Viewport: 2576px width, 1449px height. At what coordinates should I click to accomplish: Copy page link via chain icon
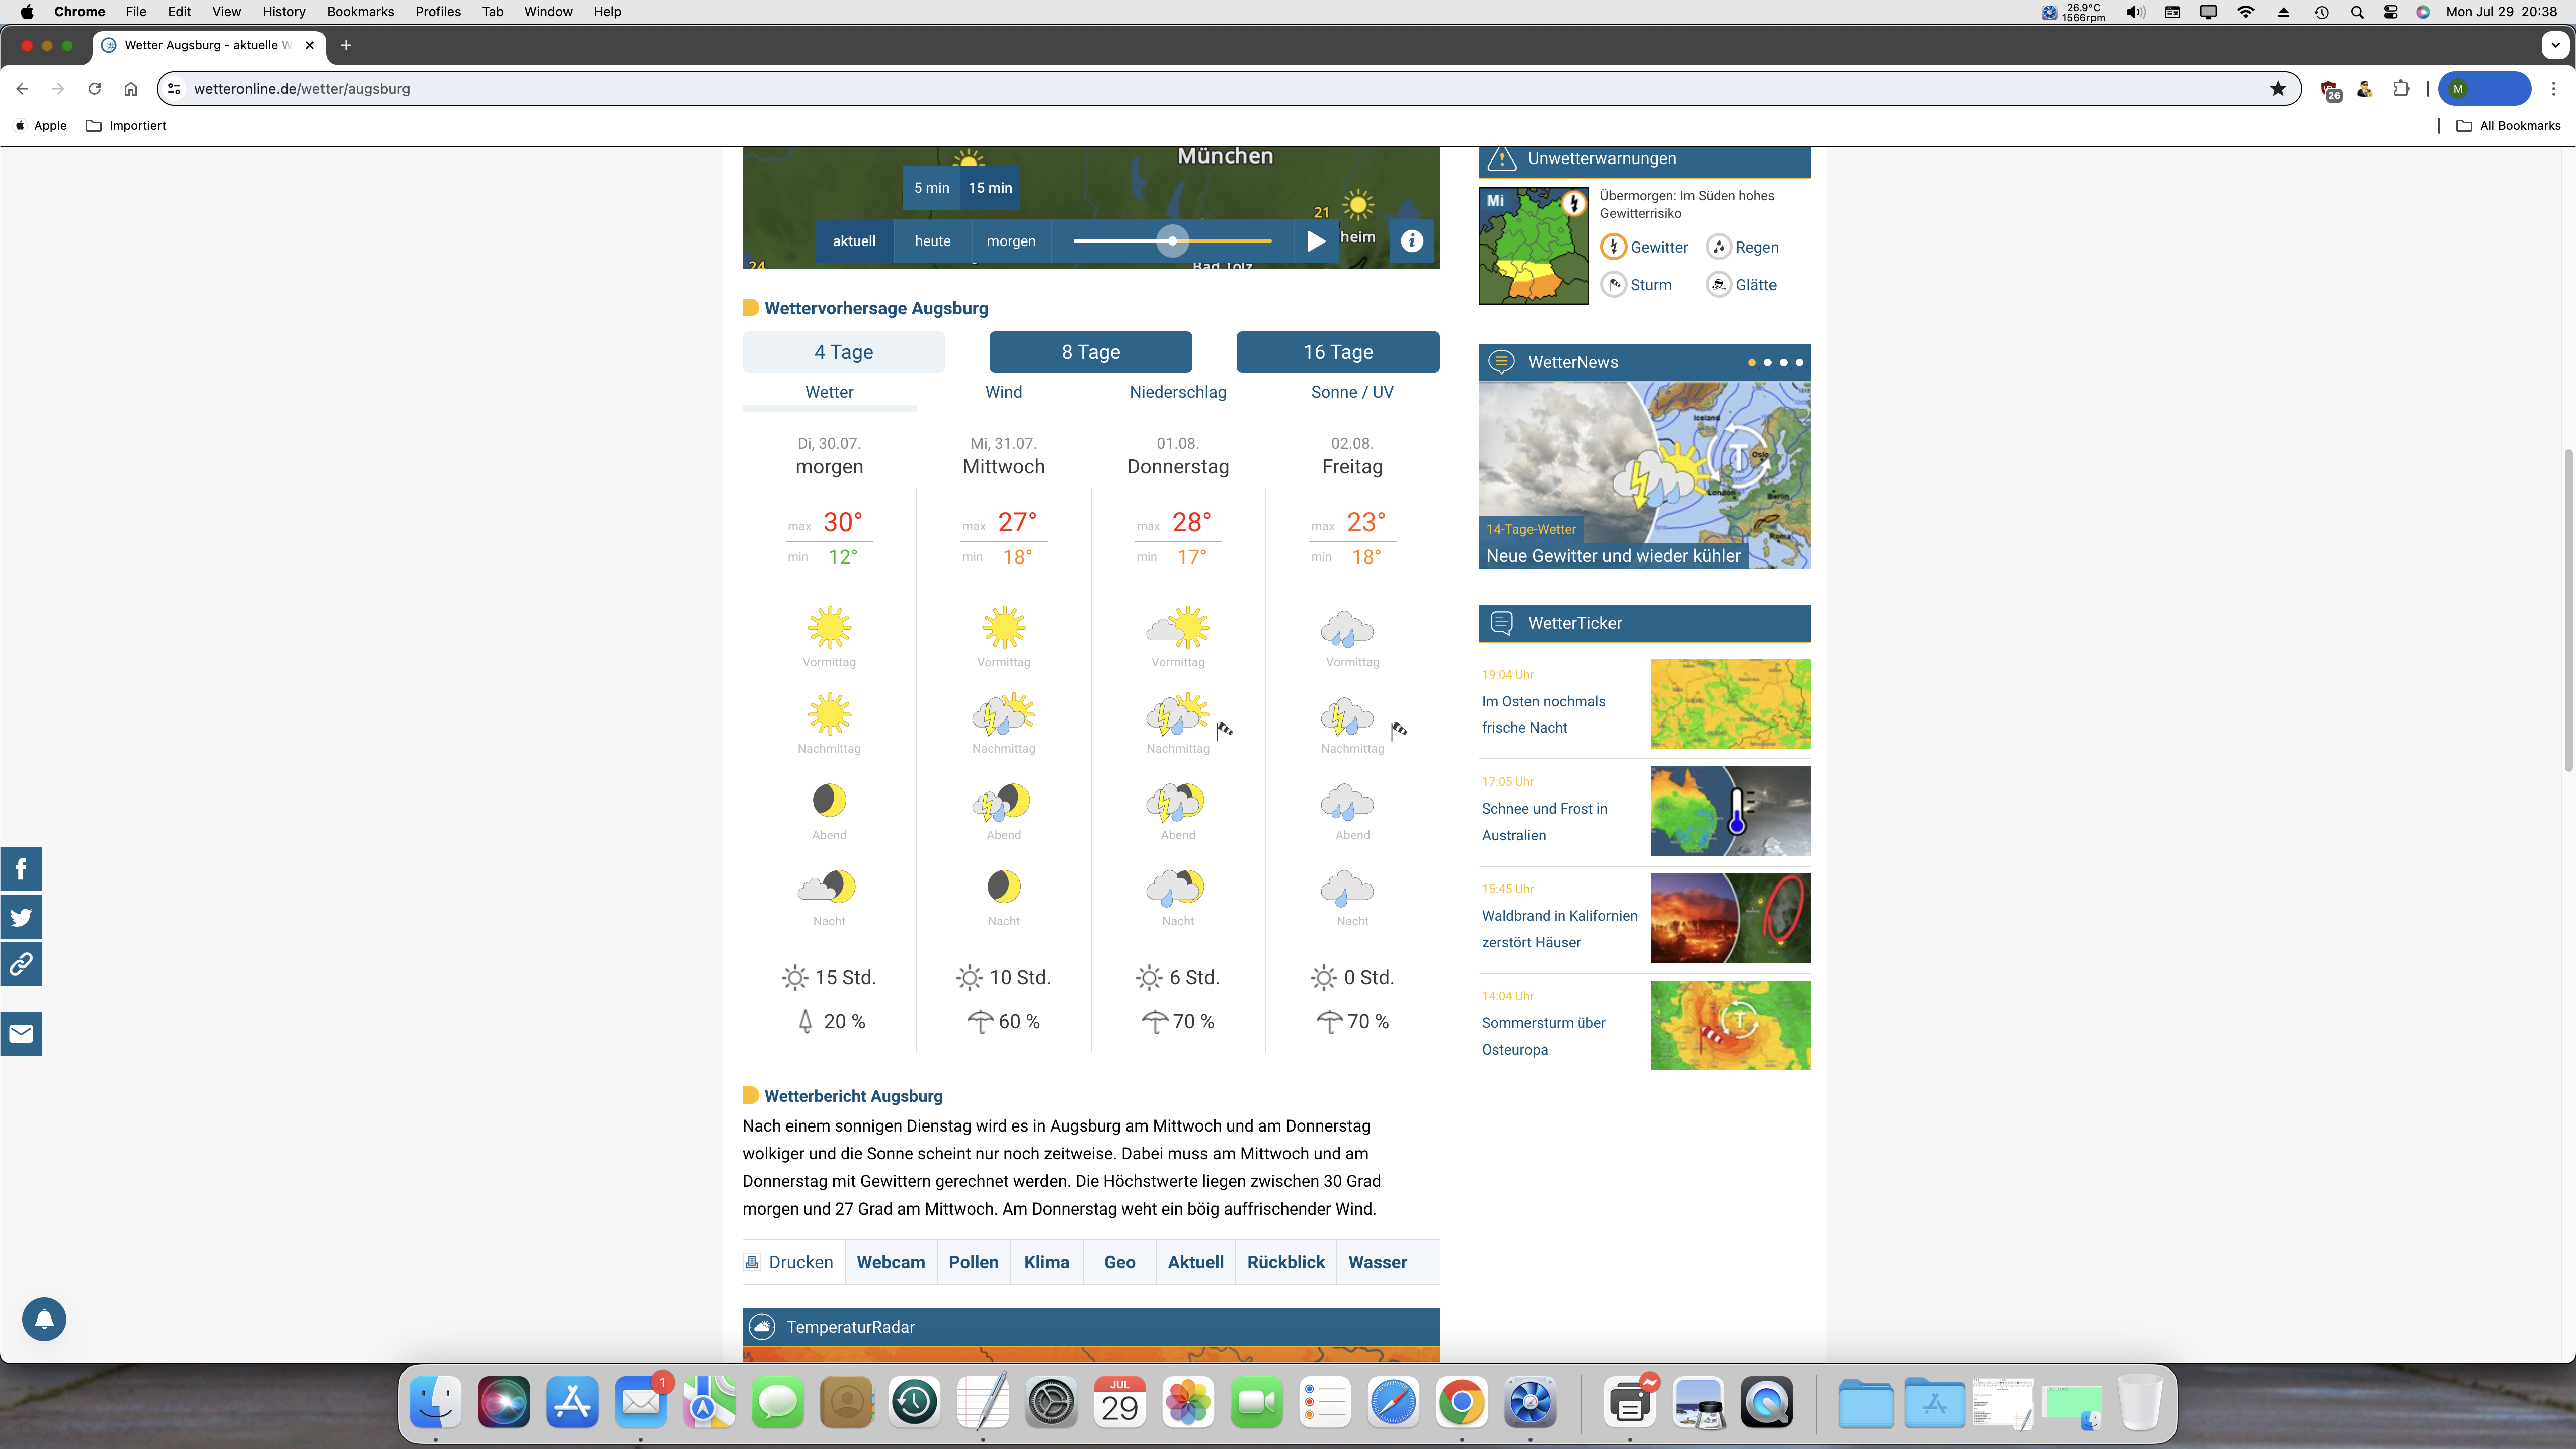(x=21, y=964)
